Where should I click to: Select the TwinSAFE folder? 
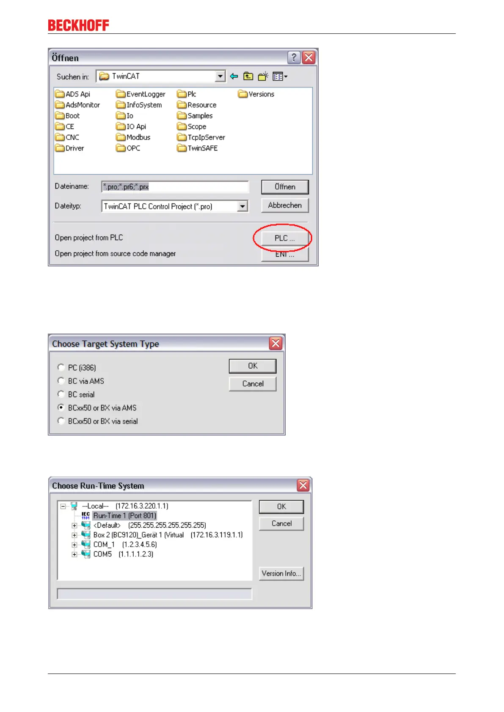pyautogui.click(x=197, y=148)
